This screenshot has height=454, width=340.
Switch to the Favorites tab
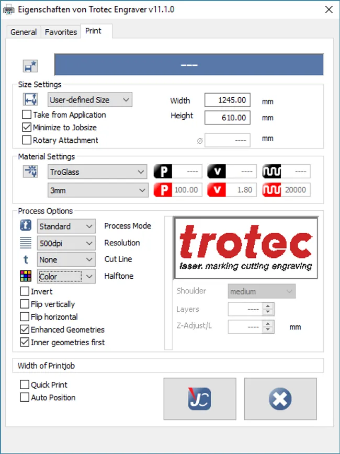coord(61,32)
